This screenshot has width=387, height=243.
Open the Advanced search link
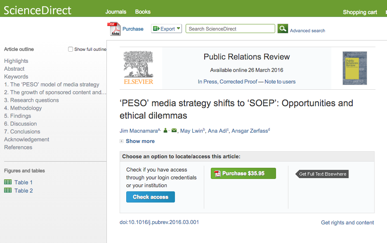click(x=307, y=31)
